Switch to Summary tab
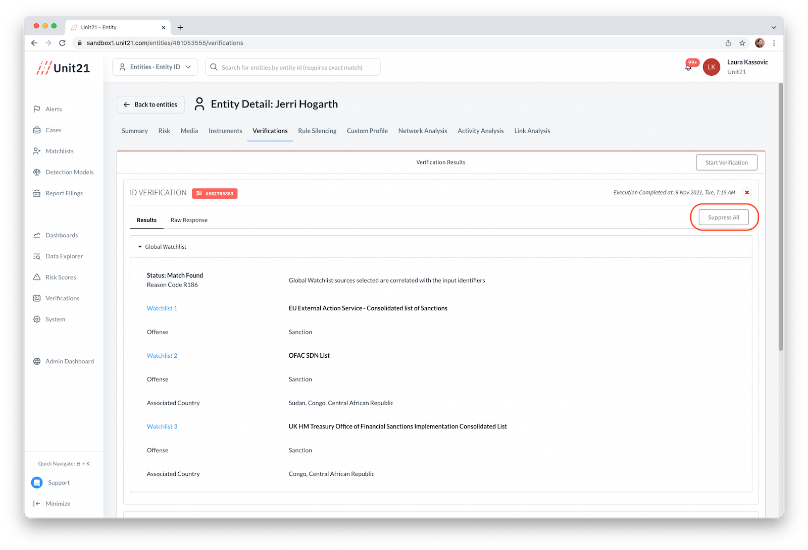808x550 pixels. click(135, 131)
